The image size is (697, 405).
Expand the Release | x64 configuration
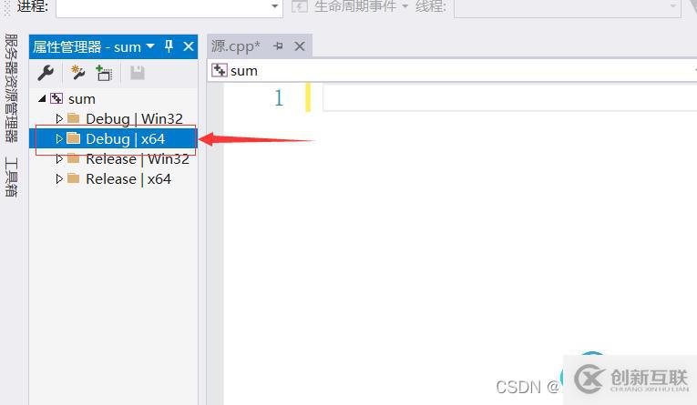click(x=59, y=179)
